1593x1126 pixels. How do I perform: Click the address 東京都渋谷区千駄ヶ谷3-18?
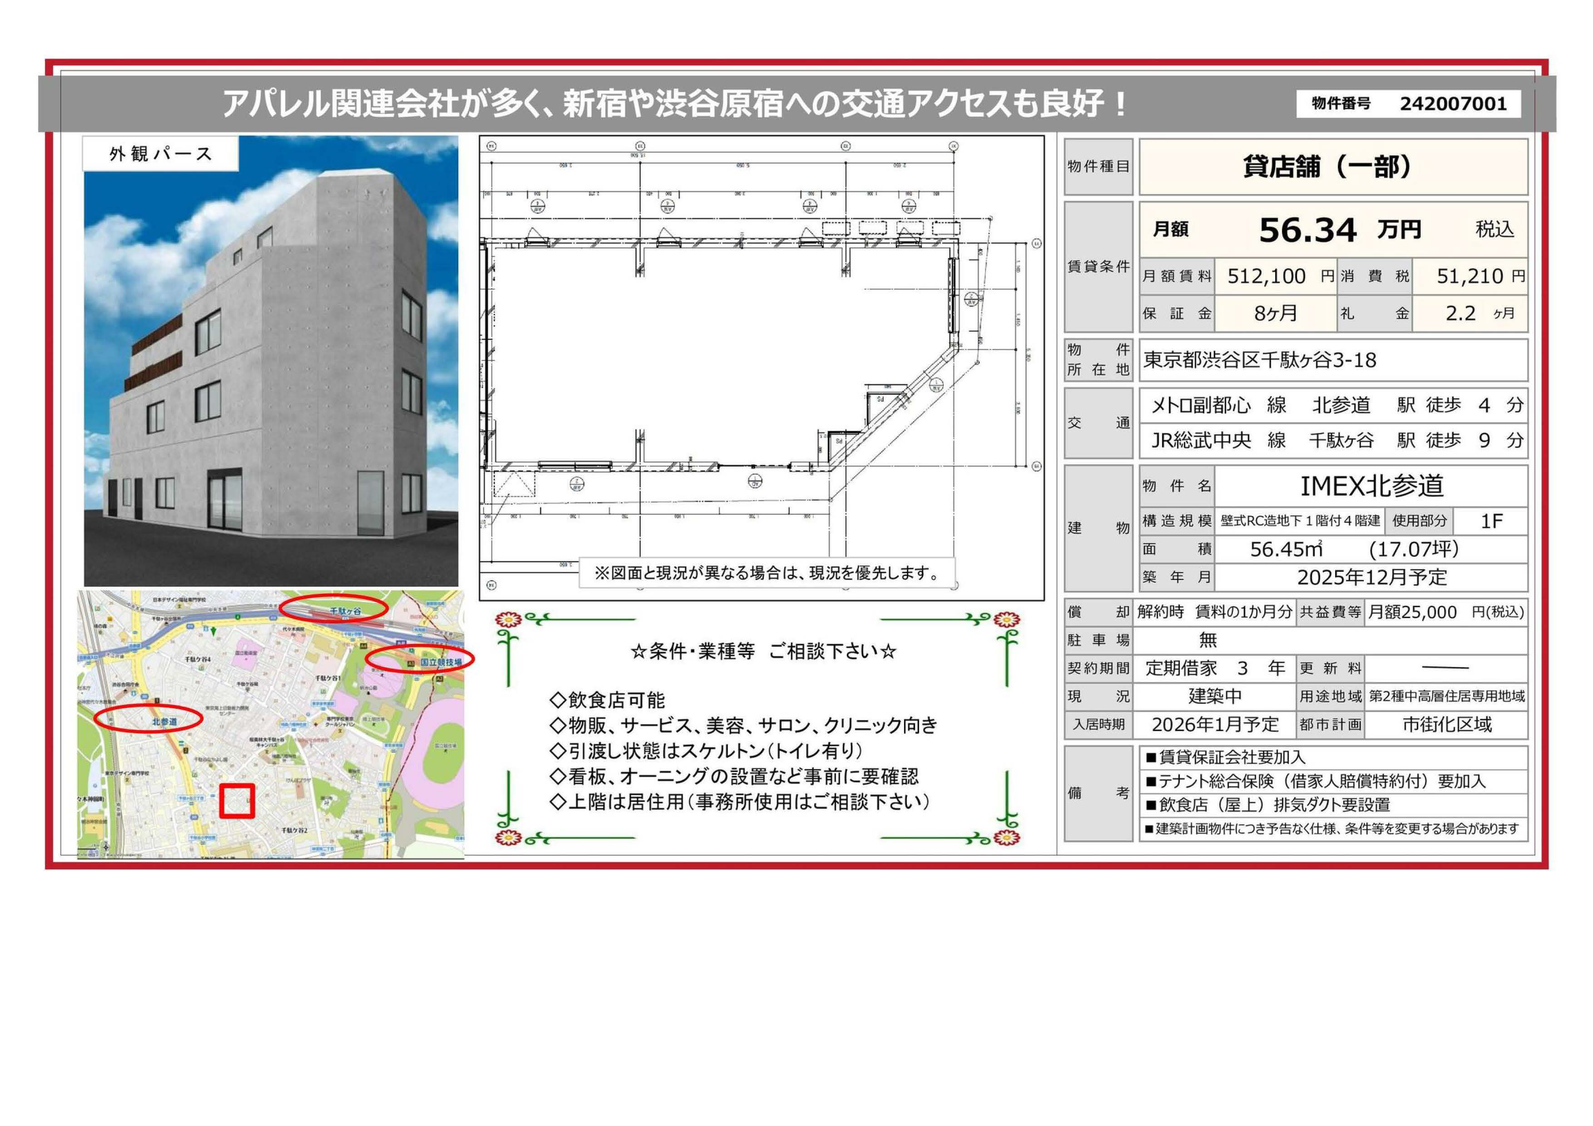(1259, 360)
